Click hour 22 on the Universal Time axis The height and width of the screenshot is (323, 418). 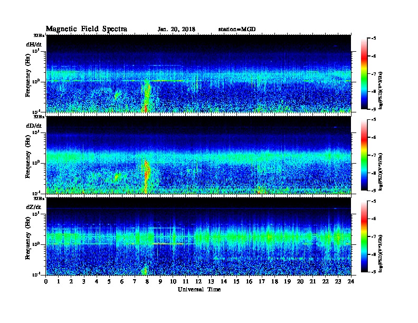tap(326, 282)
